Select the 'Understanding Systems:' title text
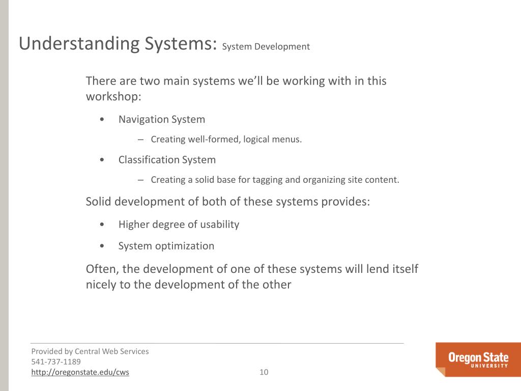 pyautogui.click(x=118, y=44)
